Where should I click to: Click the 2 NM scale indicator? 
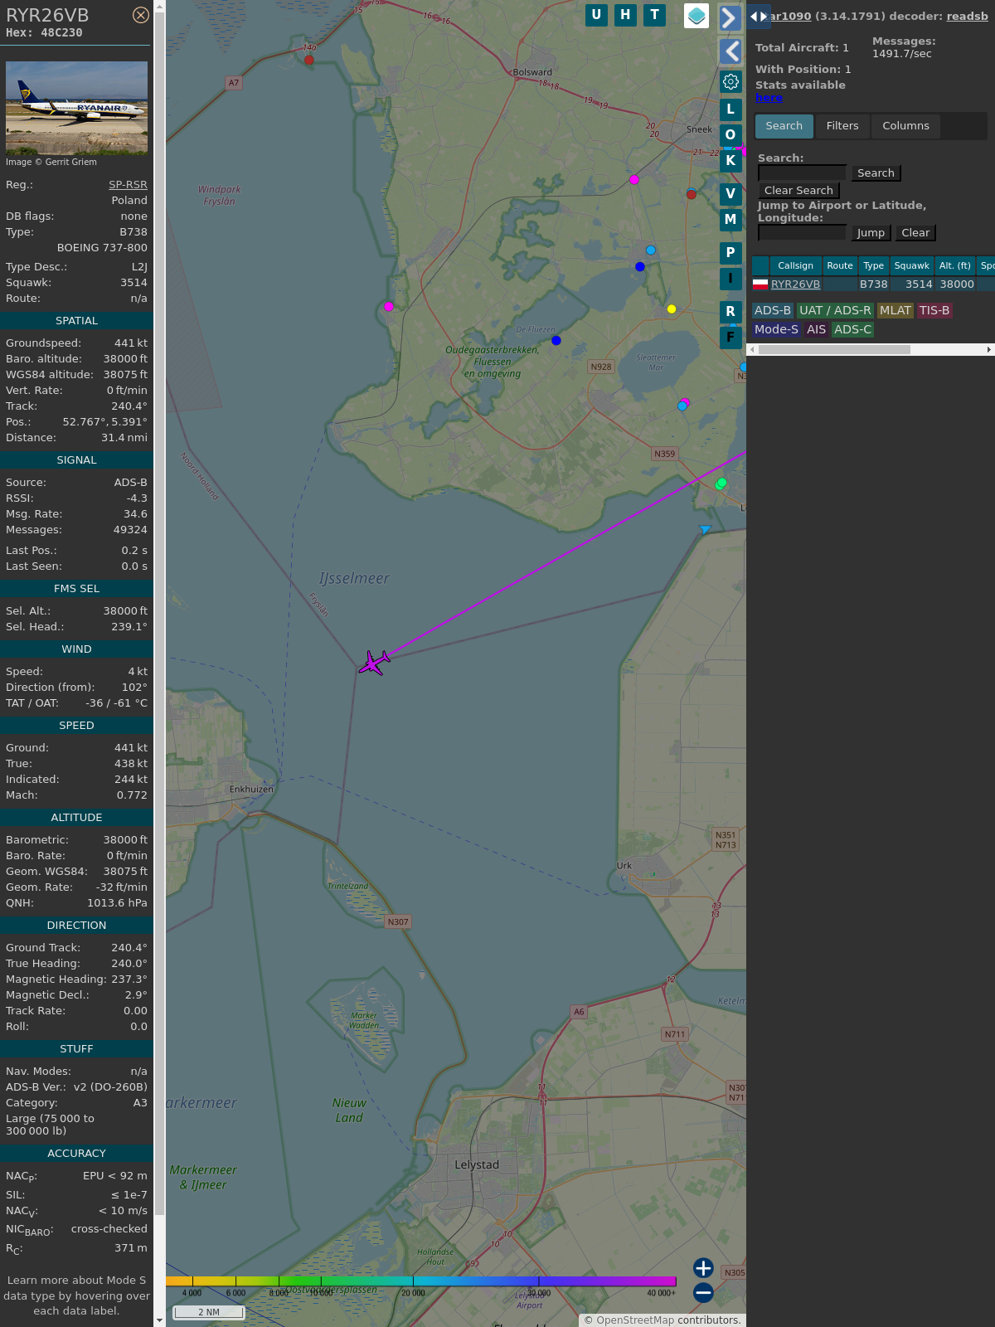pos(209,1312)
